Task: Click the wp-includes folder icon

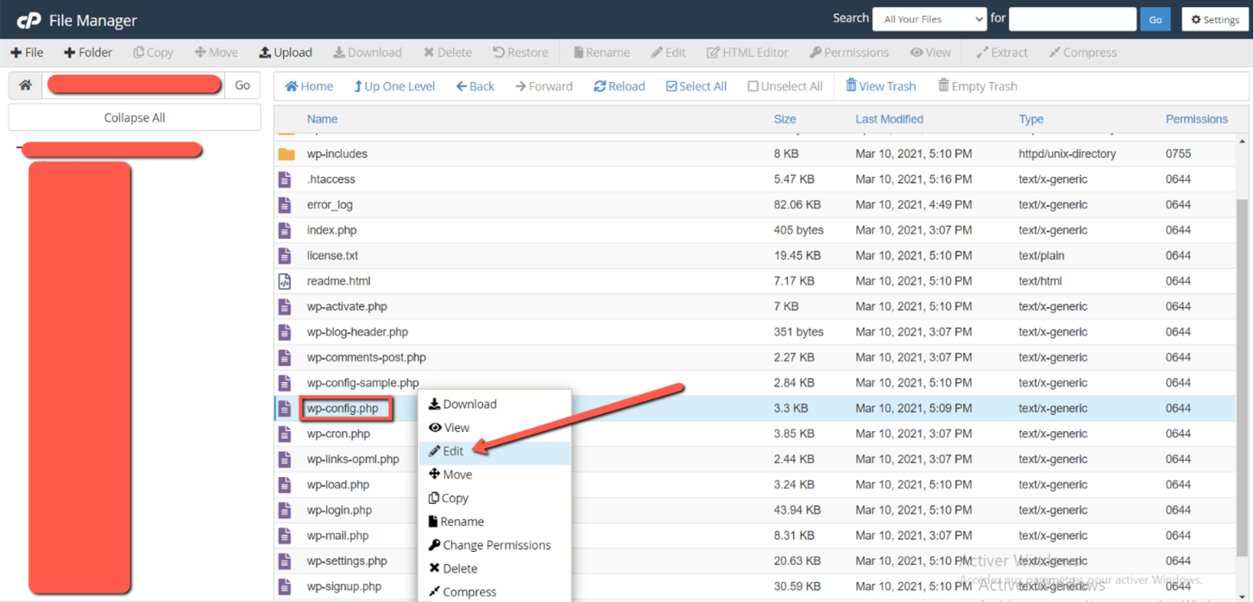Action: coord(286,154)
